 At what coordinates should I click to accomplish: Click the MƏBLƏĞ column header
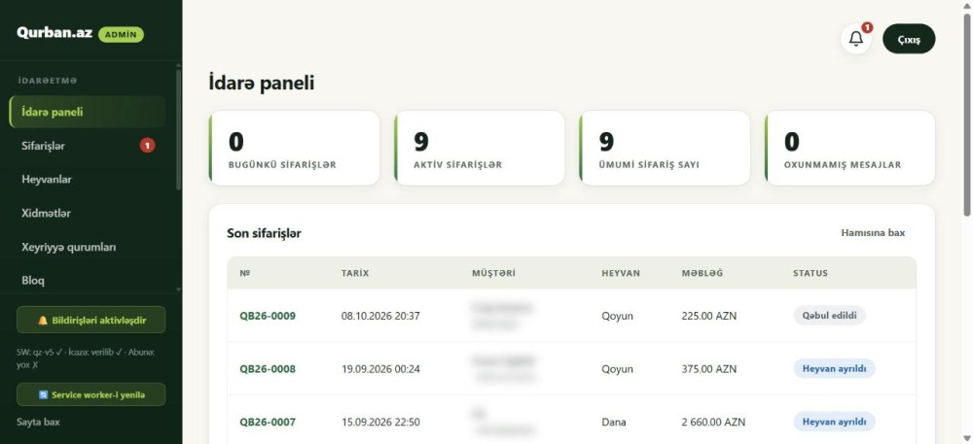[702, 273]
